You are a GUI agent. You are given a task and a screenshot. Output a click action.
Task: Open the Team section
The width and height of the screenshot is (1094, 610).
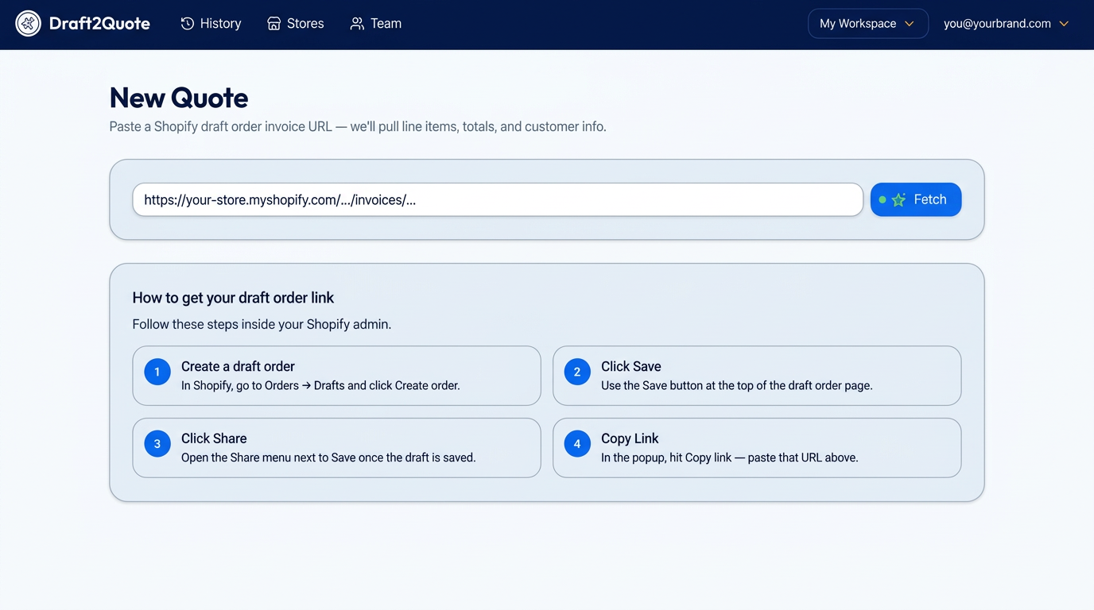point(376,24)
